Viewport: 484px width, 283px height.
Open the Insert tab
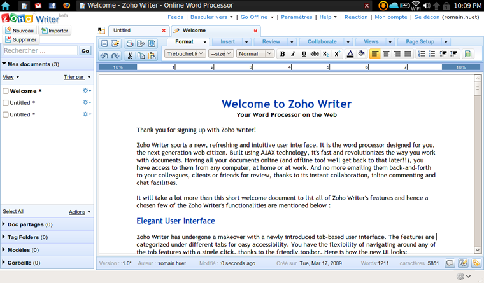click(227, 41)
